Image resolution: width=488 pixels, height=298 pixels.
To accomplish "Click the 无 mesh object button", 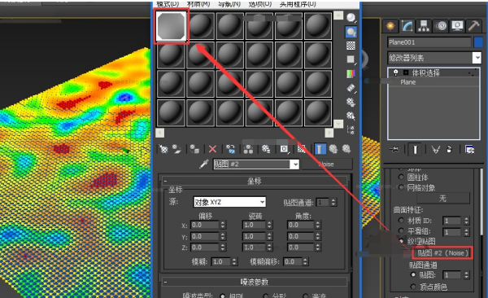I will (x=442, y=198).
